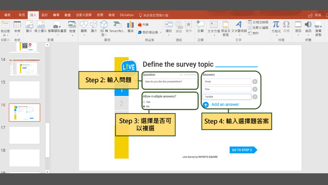The width and height of the screenshot is (328, 185).
Task: Expand the 新投影片 dropdown arrow
Action: pyautogui.click(x=8, y=35)
